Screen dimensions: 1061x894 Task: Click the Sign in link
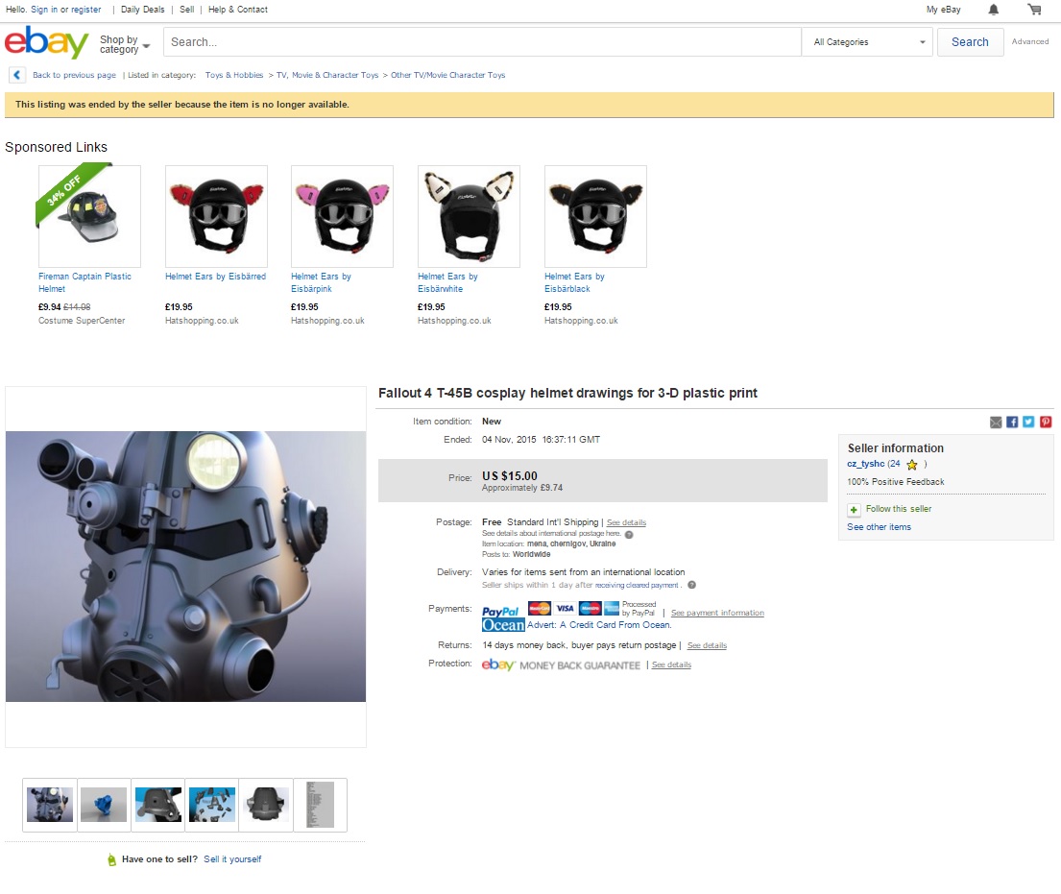44,10
